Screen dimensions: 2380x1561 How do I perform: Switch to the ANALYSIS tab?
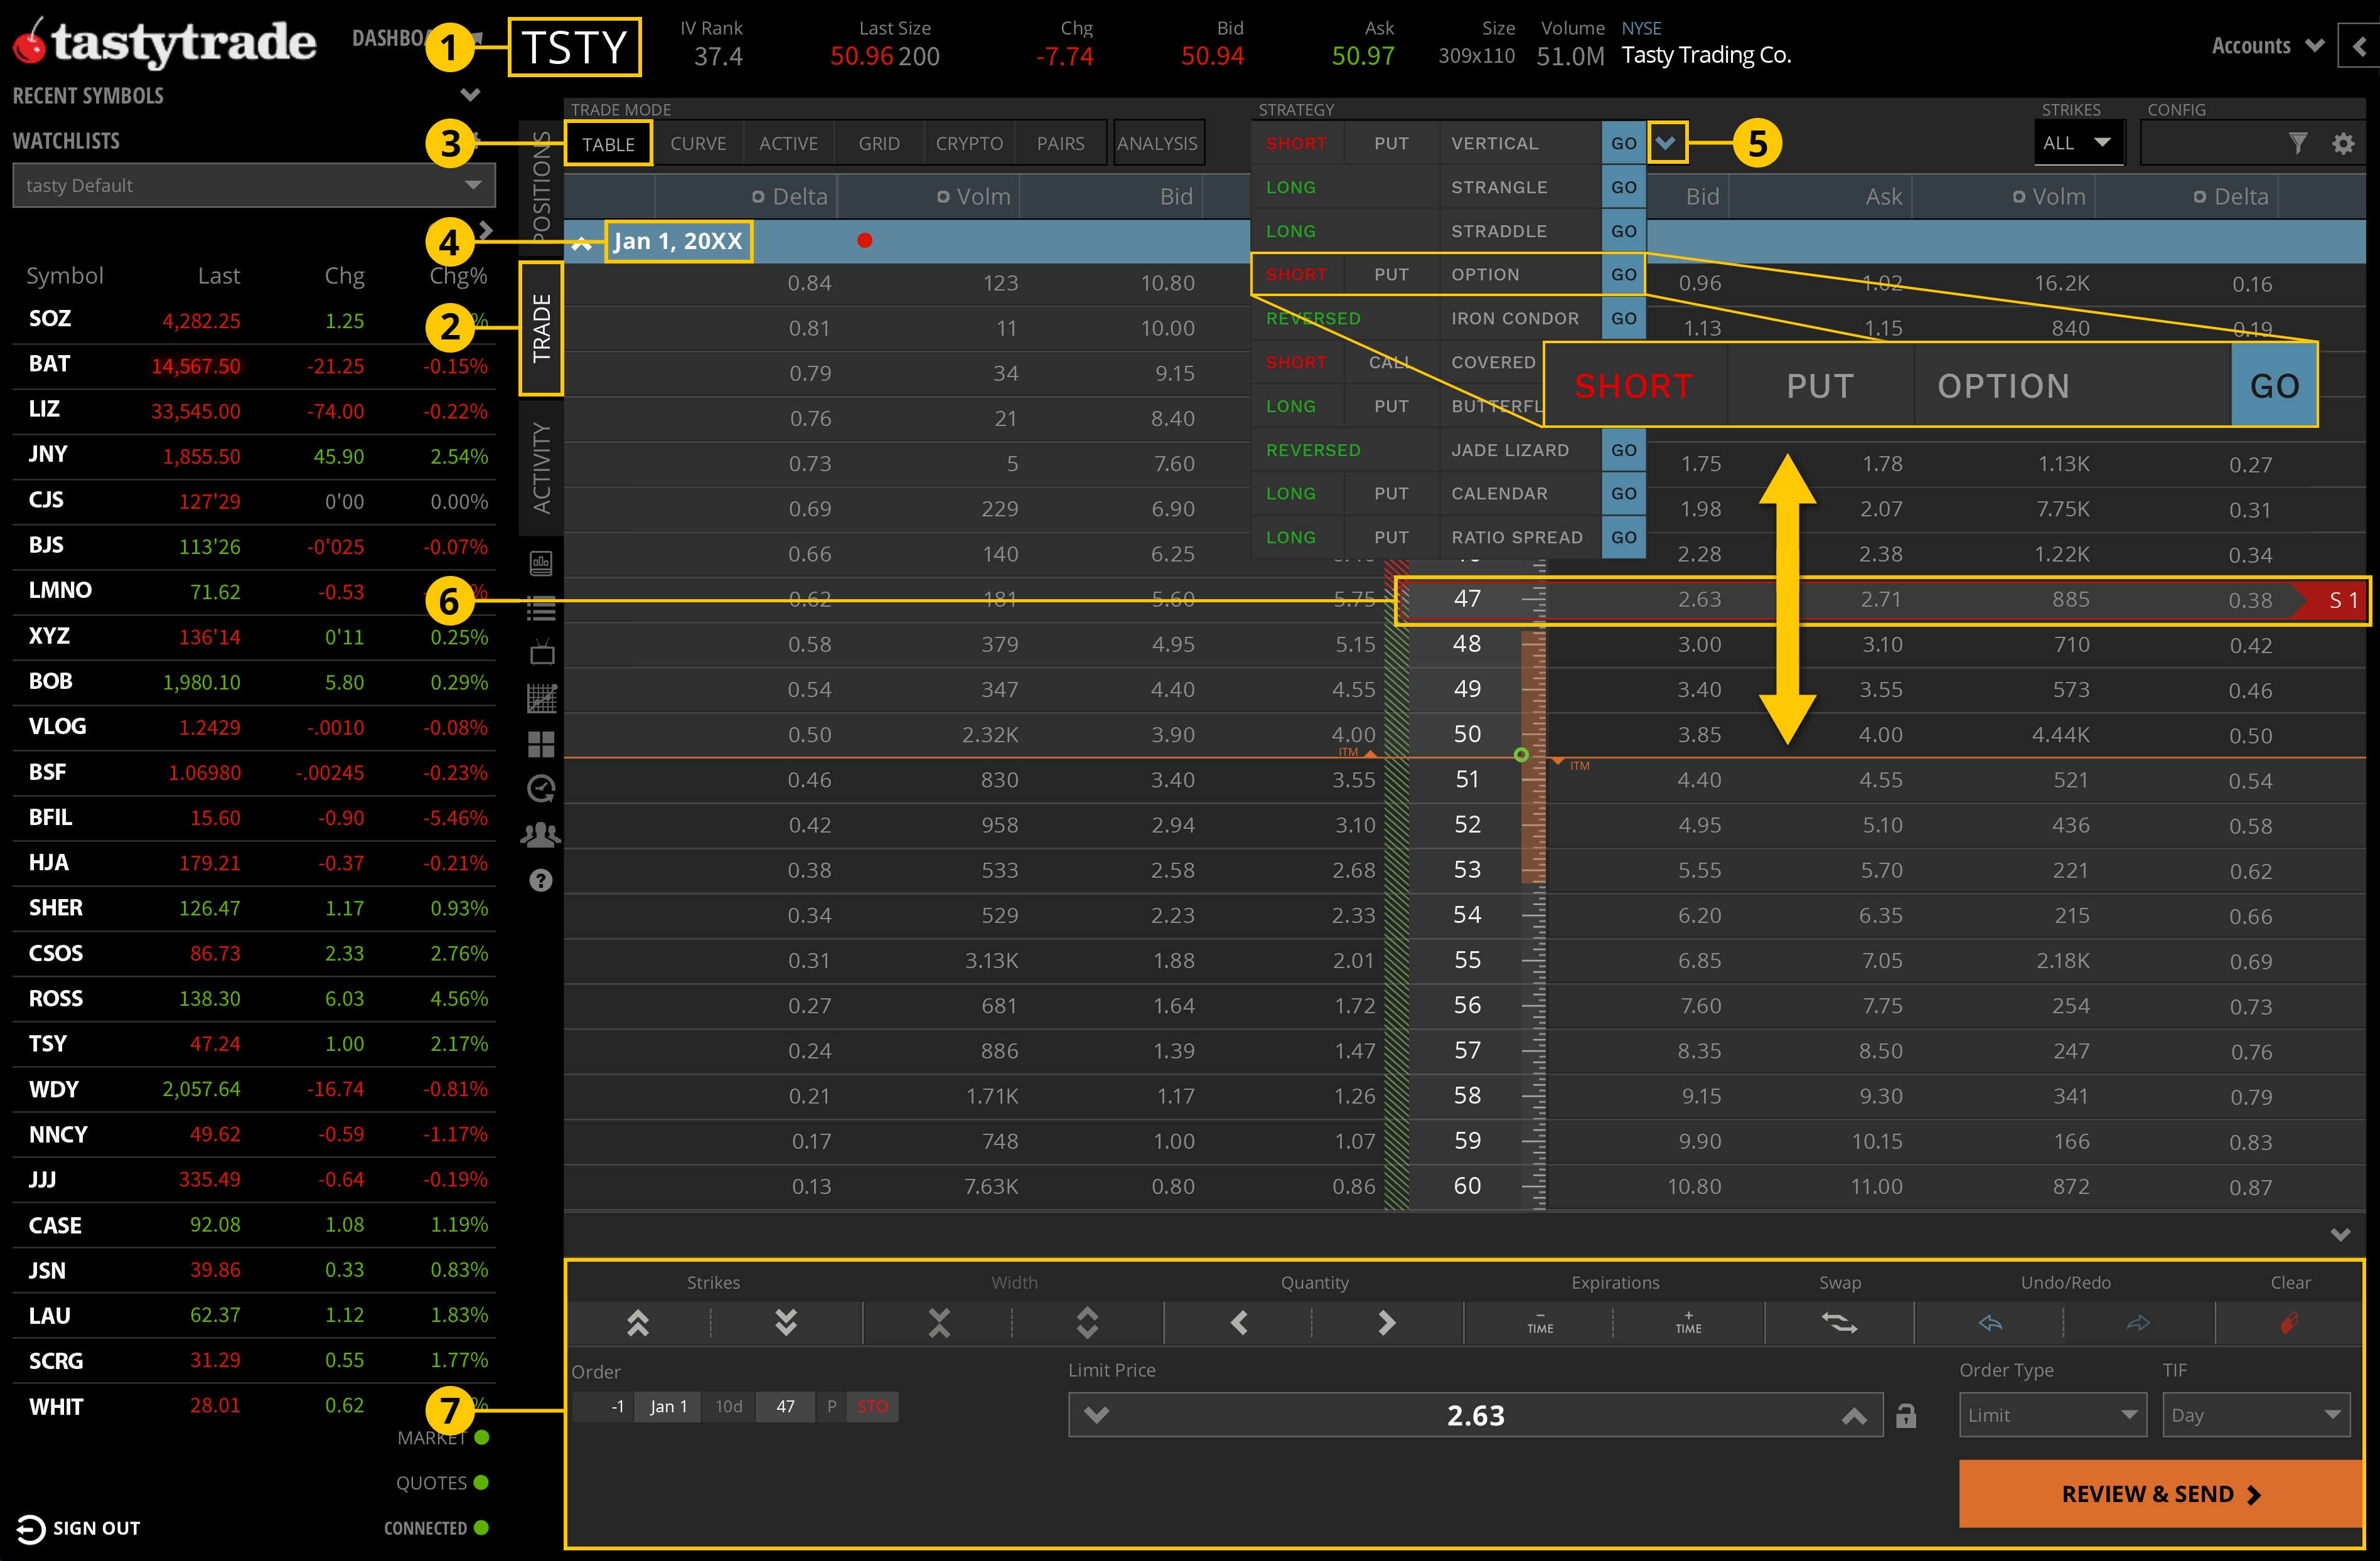pos(1158,142)
